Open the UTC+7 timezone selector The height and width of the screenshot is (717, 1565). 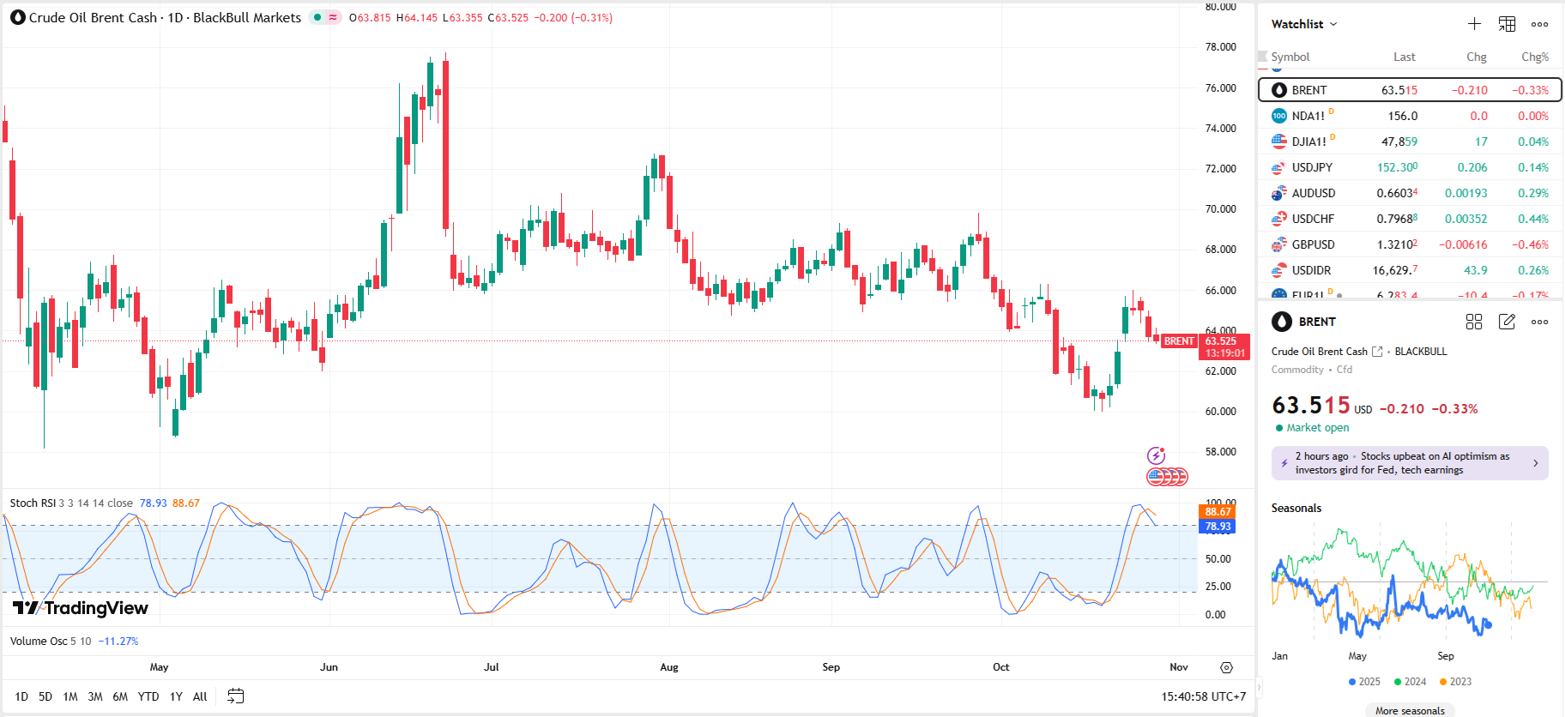pyautogui.click(x=1203, y=696)
